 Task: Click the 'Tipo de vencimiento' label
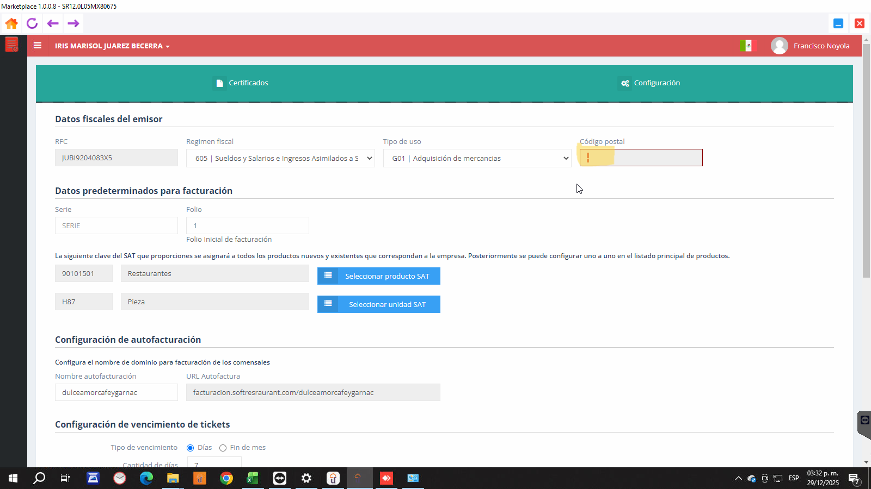[144, 448]
